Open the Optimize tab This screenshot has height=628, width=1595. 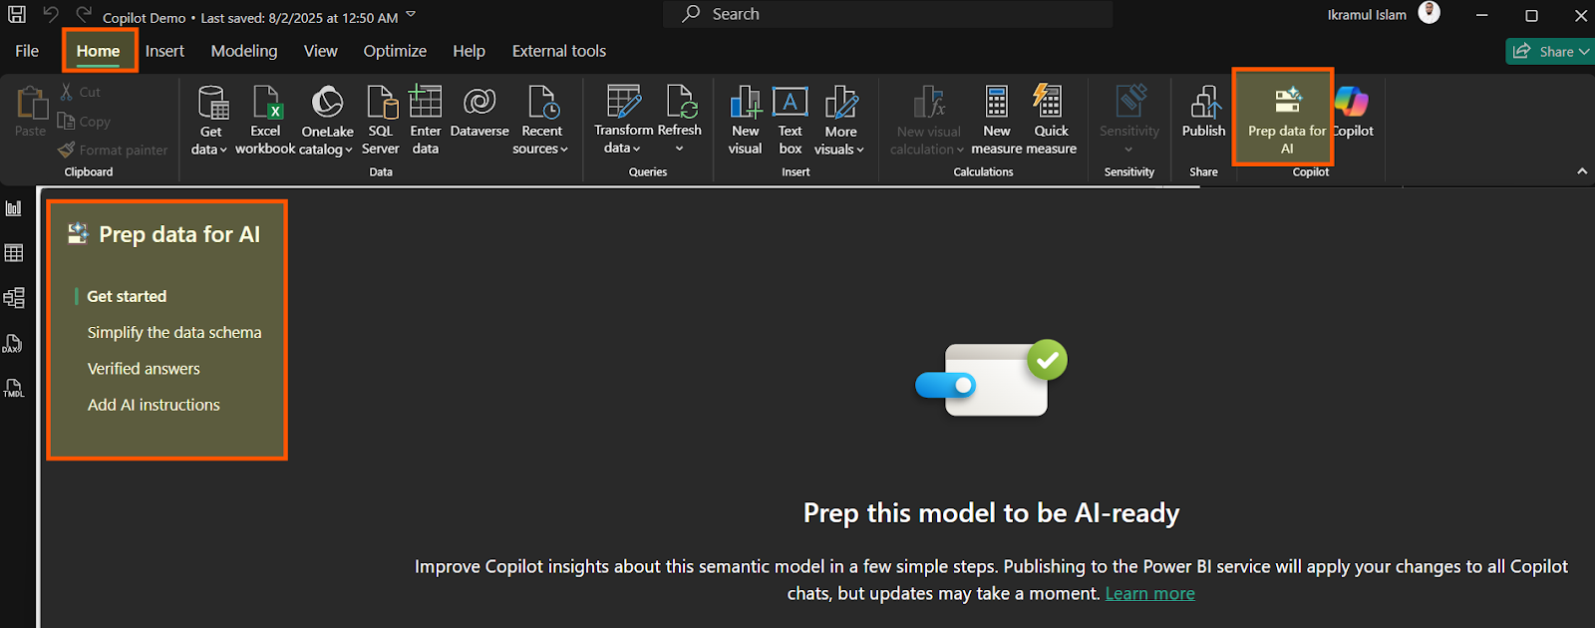coord(395,51)
